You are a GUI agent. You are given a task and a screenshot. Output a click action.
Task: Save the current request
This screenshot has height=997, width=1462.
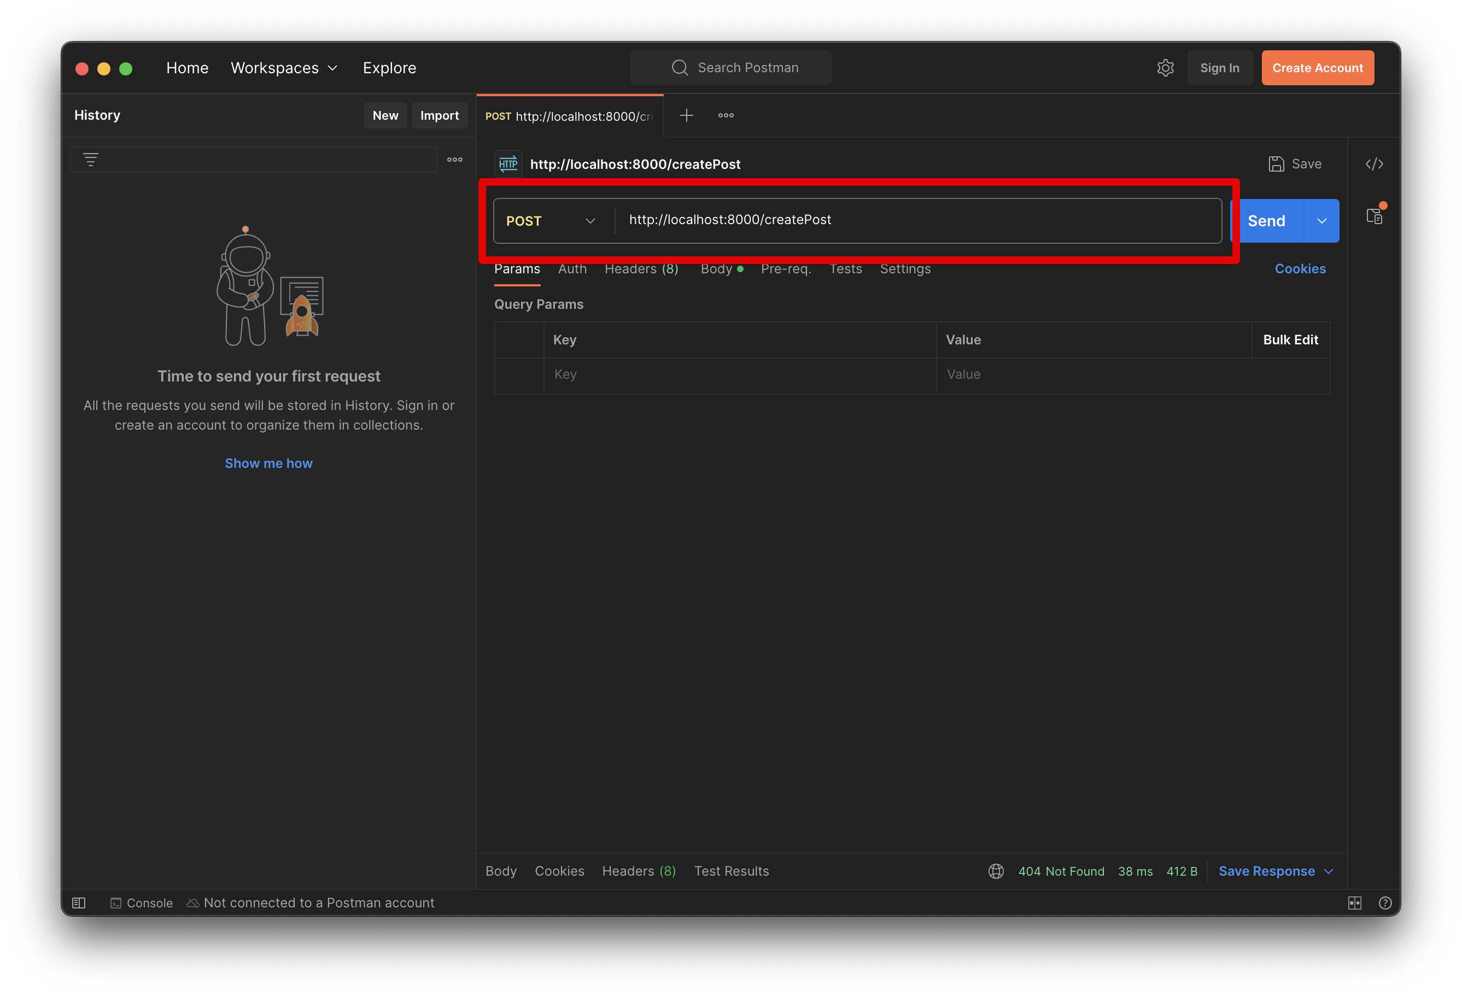1295,164
